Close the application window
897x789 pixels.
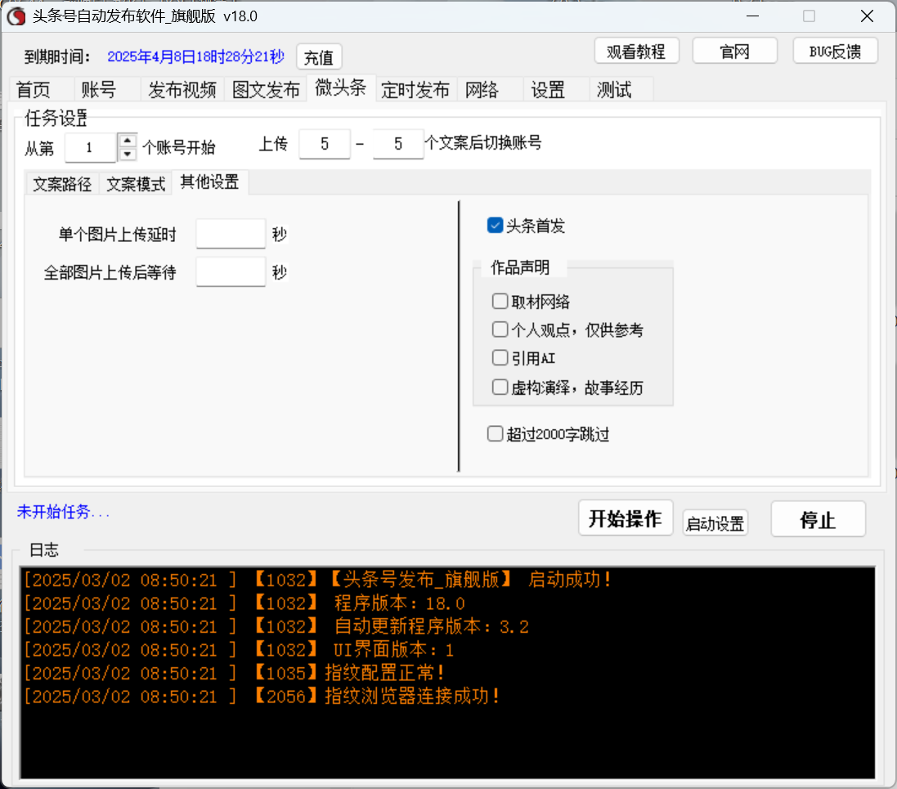point(868,16)
